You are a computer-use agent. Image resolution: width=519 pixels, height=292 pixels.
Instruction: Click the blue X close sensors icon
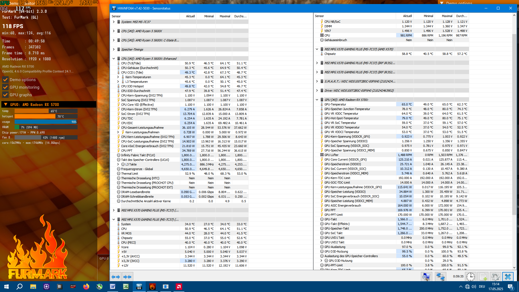click(508, 277)
